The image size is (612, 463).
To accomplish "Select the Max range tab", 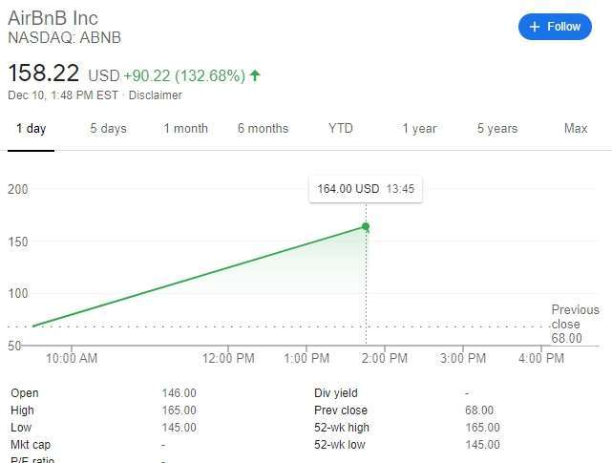I will click(x=576, y=129).
